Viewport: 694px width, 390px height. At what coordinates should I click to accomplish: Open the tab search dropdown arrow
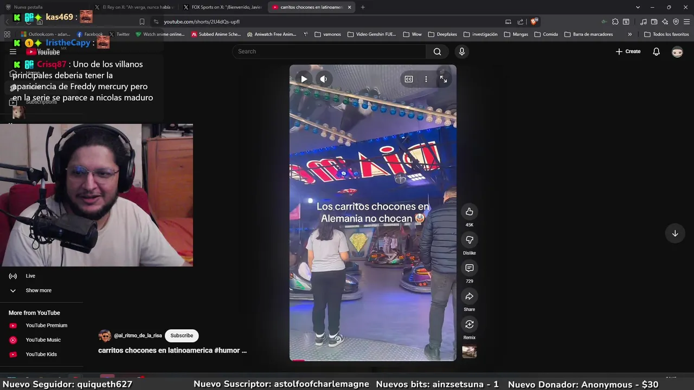point(638,7)
